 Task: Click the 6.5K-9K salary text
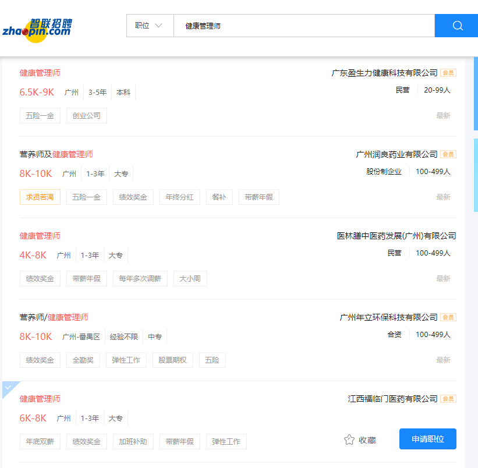point(37,92)
